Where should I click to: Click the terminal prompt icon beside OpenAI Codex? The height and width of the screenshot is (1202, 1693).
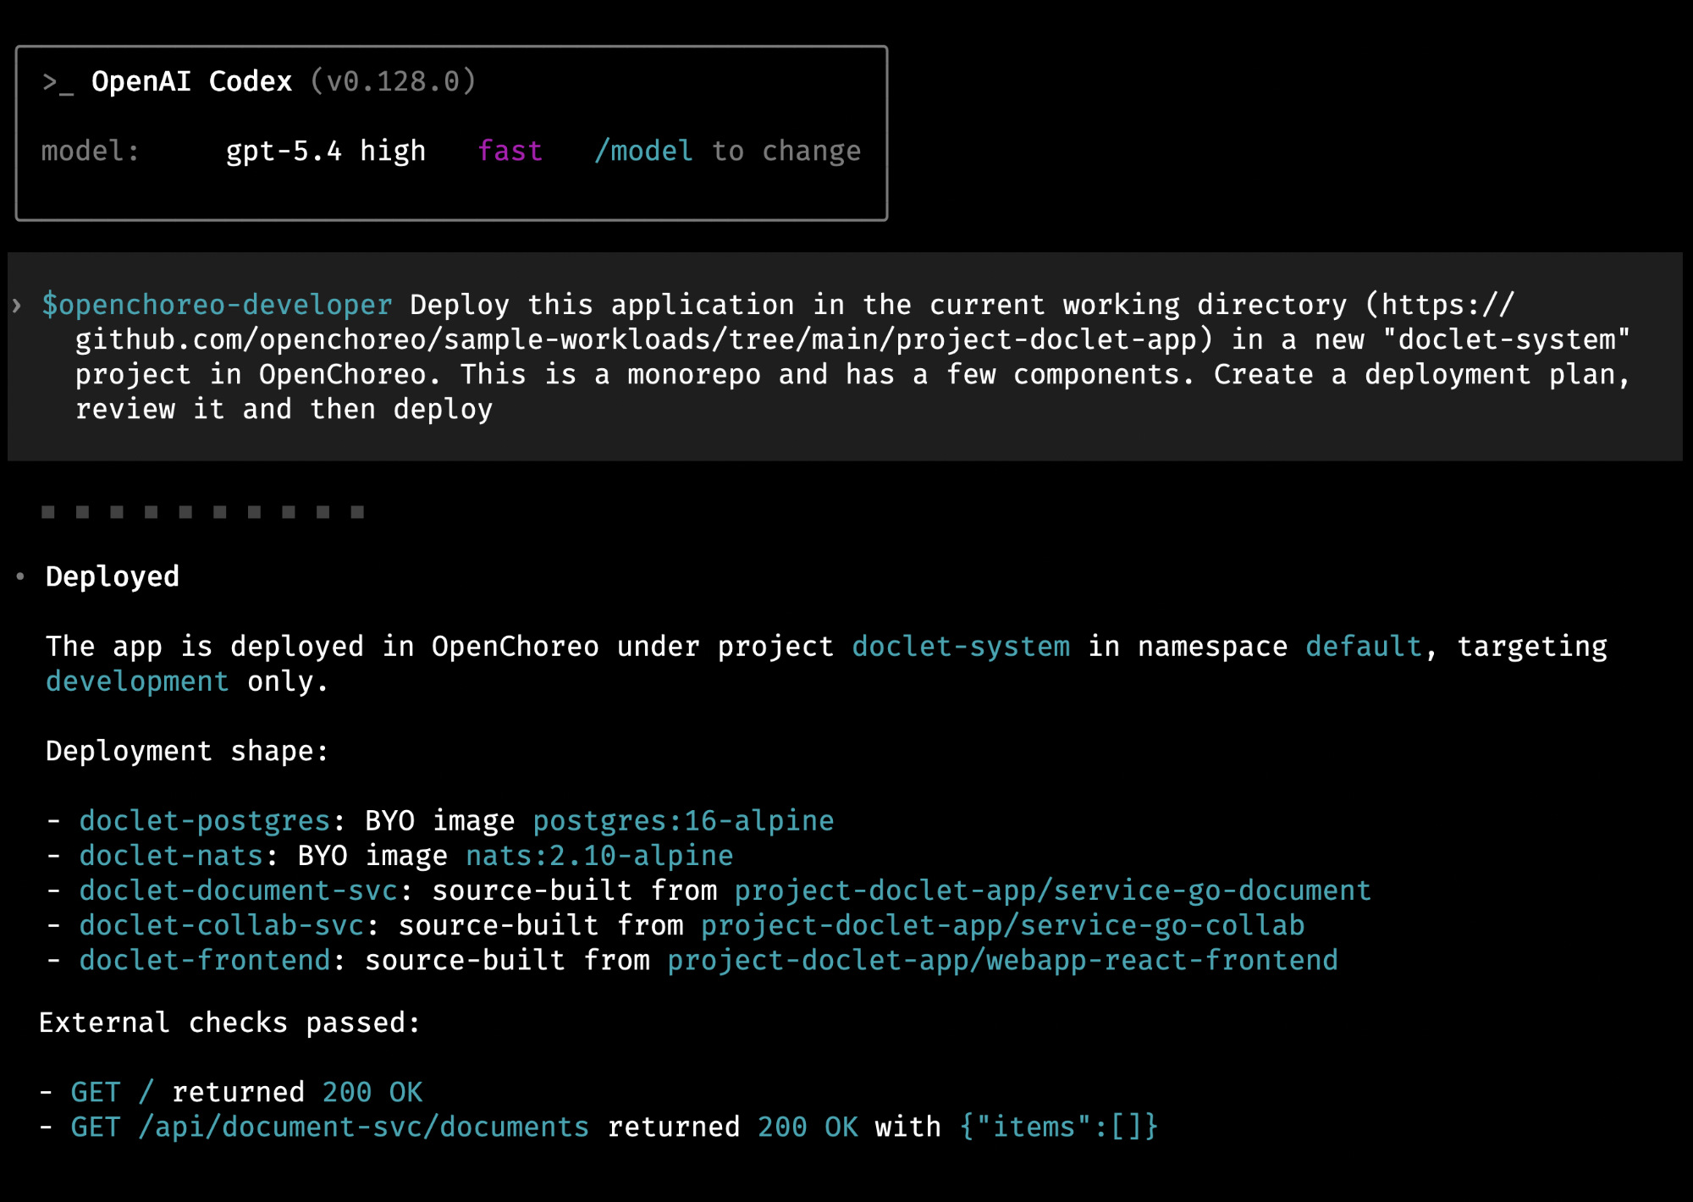[58, 83]
